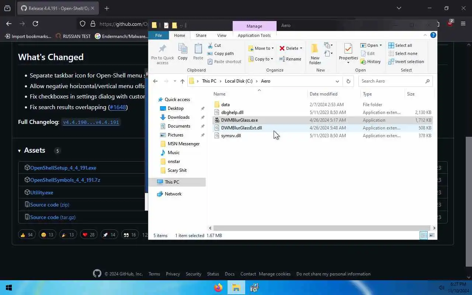
Task: List all Firefox tabs dropdown
Action: tap(399, 8)
